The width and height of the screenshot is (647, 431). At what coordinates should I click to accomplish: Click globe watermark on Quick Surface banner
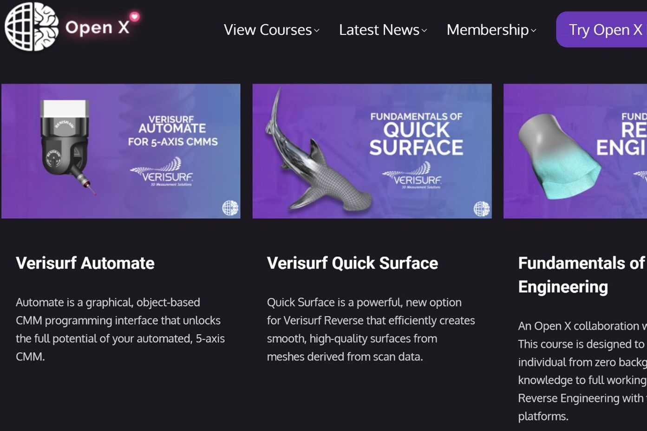481,209
